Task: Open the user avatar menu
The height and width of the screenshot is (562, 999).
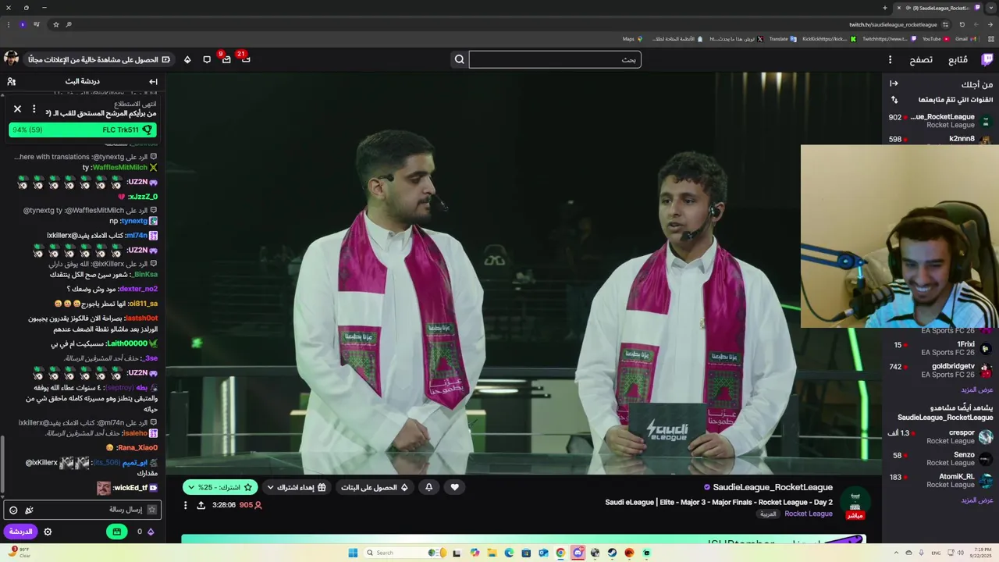Action: pyautogui.click(x=11, y=59)
